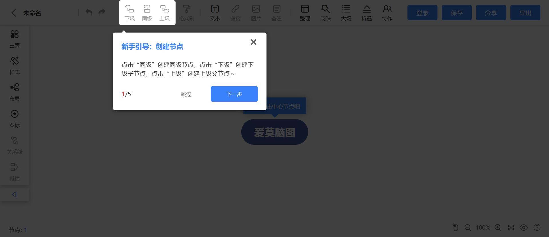Click the 折叠 collapse tool

[x=367, y=13]
